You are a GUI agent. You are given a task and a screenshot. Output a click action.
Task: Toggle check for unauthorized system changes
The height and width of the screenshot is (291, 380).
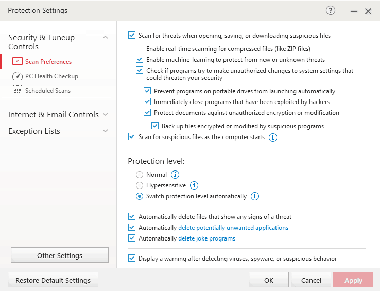coord(140,71)
